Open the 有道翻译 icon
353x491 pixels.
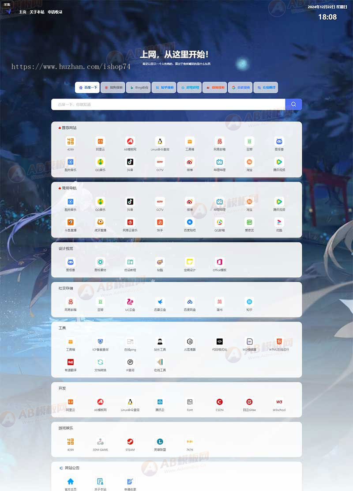coord(71,362)
